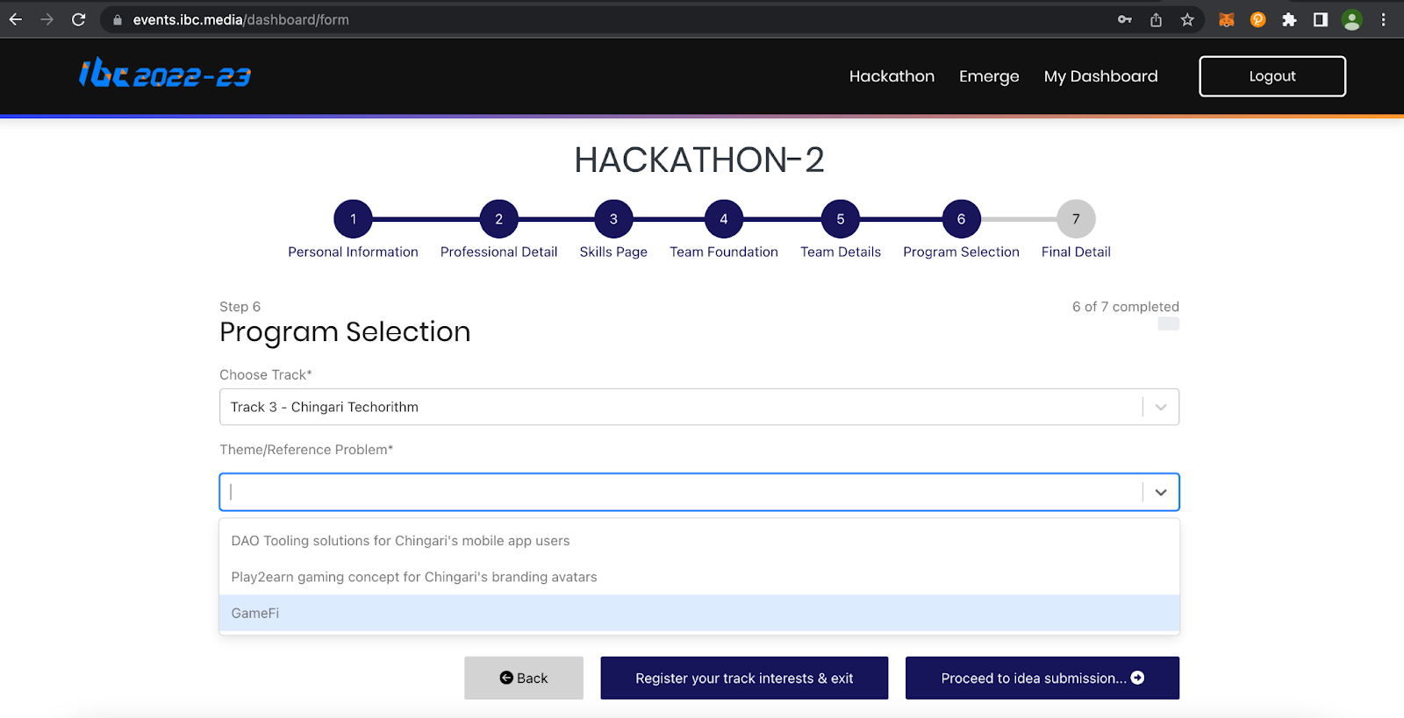The height and width of the screenshot is (718, 1404).
Task: Click Proceed to idea submission button
Action: point(1042,678)
